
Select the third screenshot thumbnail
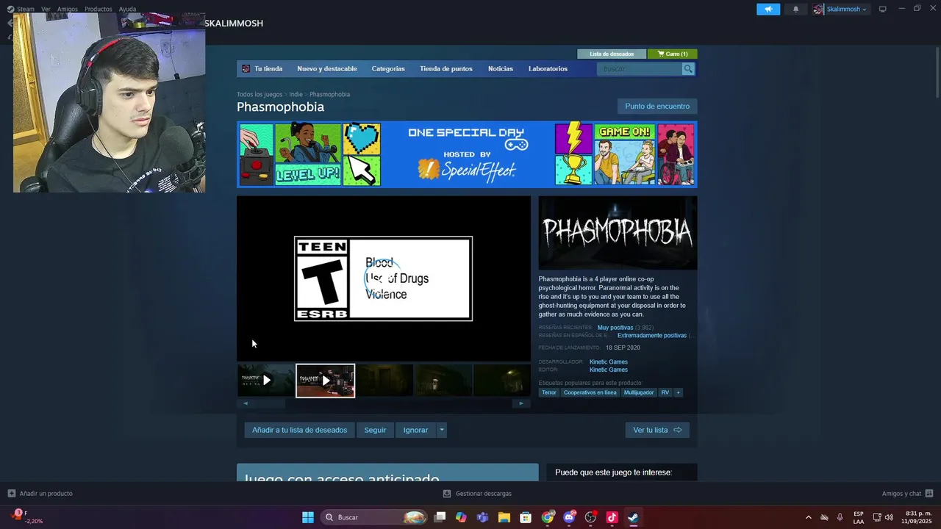384,381
